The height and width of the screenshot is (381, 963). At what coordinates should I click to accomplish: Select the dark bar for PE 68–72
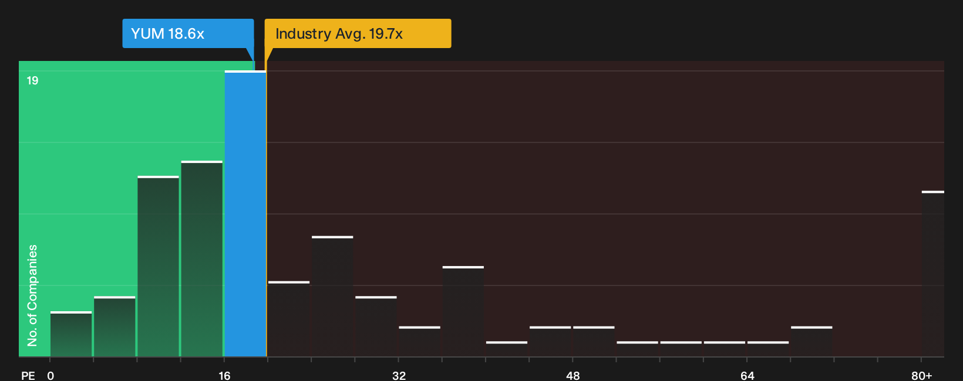812,342
